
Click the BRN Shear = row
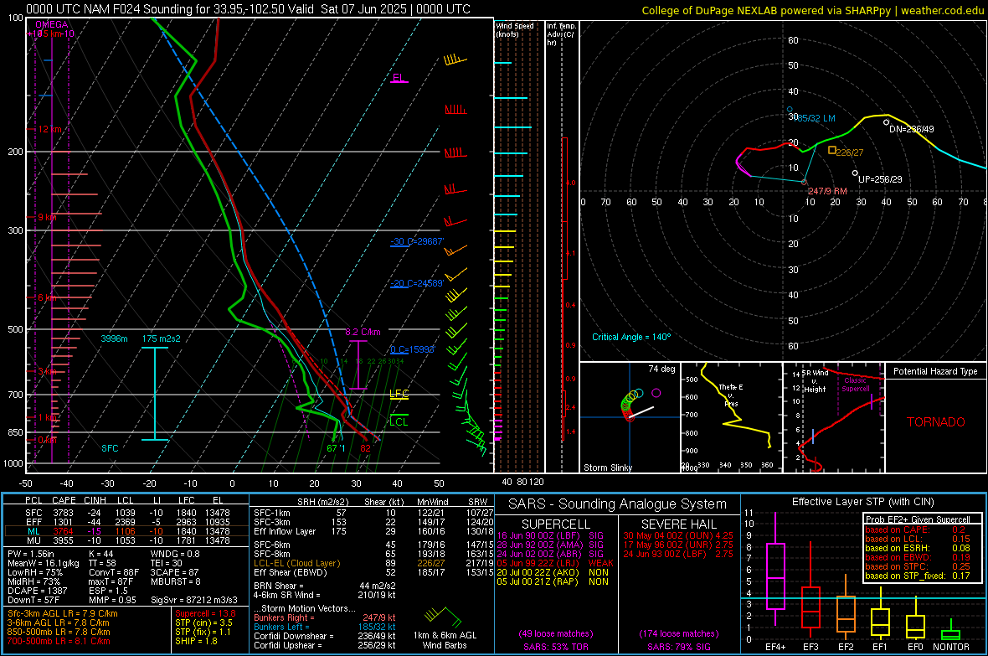(x=325, y=586)
